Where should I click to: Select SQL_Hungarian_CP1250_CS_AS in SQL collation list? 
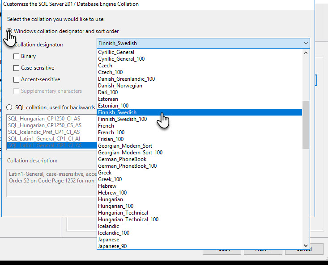(x=52, y=125)
